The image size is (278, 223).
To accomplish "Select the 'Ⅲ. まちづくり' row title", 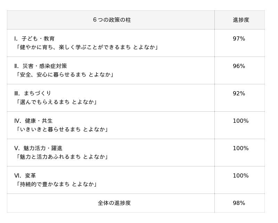I will coord(33,93).
